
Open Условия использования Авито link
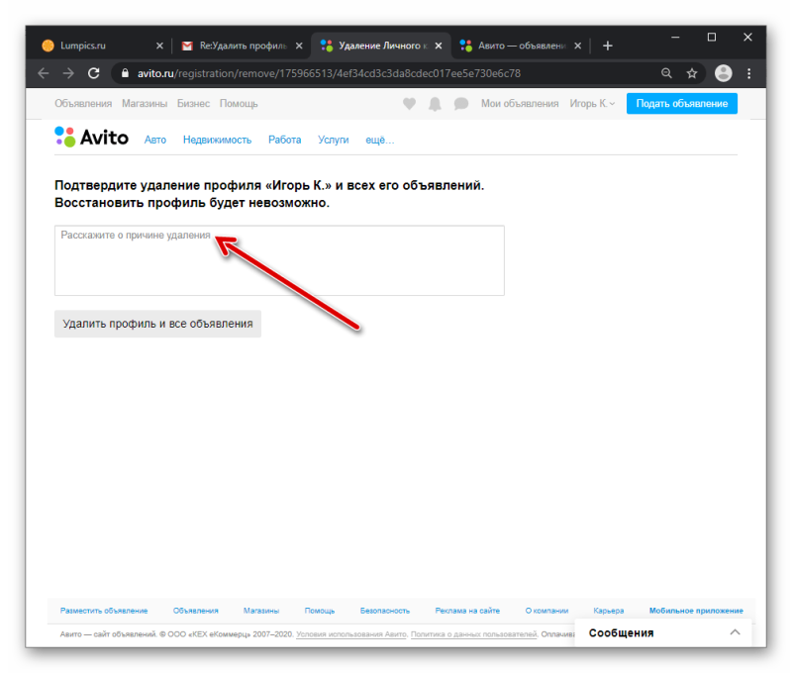tap(351, 634)
